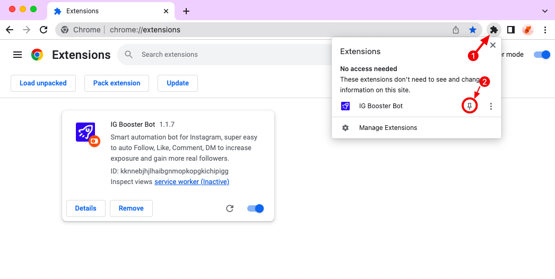Click the forward navigation arrow
The image size is (555, 279).
[27, 30]
